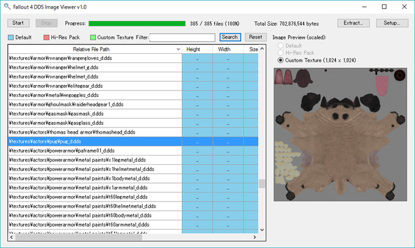Screen dimensions: 415x248
Task: Reset the texture filter
Action: coord(255,37)
